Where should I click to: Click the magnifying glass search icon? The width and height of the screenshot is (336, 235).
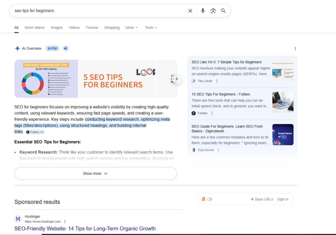(223, 11)
